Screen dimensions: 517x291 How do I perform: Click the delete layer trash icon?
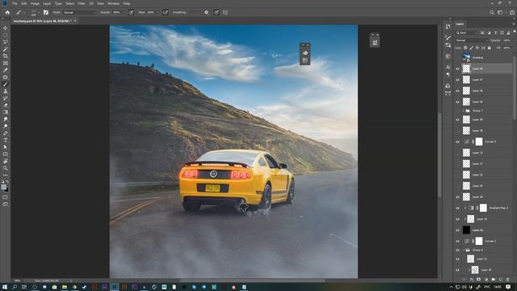tap(507, 280)
